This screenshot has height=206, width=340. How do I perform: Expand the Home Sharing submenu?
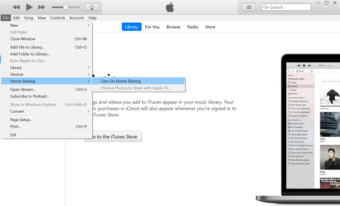tap(46, 81)
